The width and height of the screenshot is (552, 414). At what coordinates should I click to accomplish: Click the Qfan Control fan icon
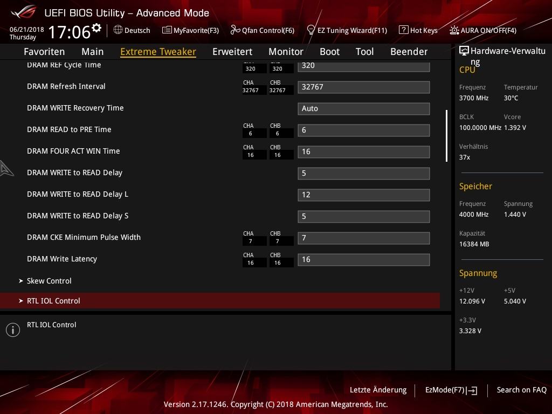pyautogui.click(x=235, y=30)
